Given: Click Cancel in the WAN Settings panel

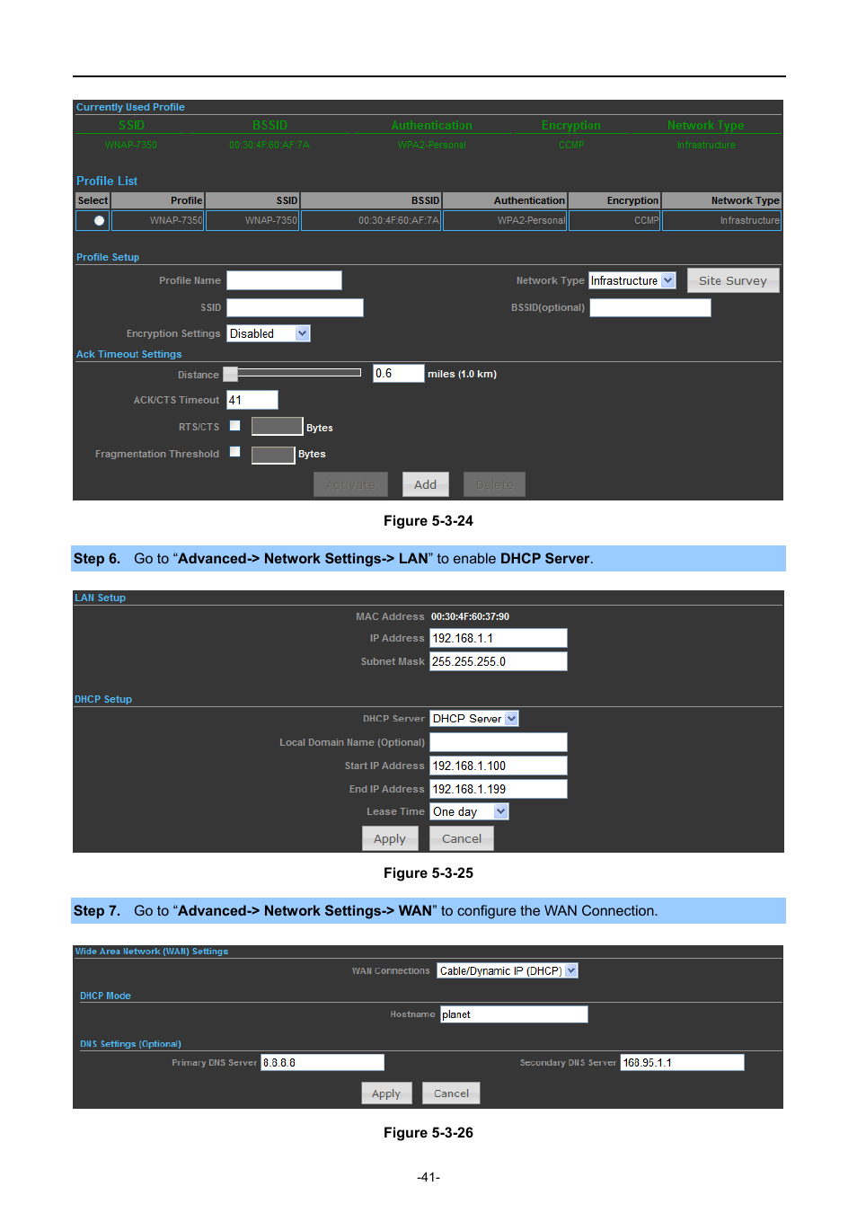Looking at the screenshot, I should [x=451, y=1093].
